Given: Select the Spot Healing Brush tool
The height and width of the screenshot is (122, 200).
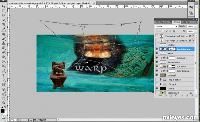Looking at the screenshot, I should click(4, 34).
